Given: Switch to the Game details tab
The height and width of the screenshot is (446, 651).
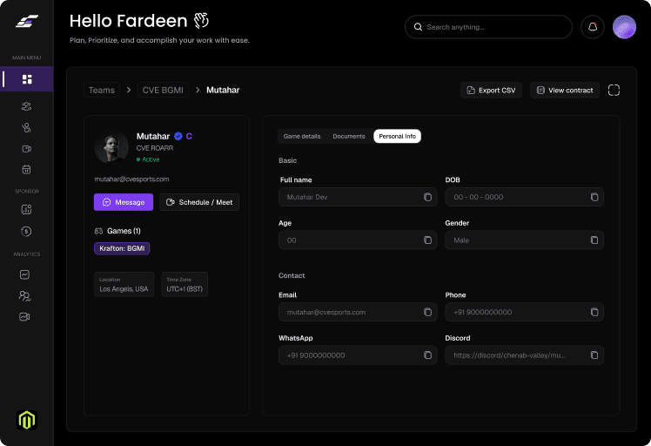Looking at the screenshot, I should (302, 137).
